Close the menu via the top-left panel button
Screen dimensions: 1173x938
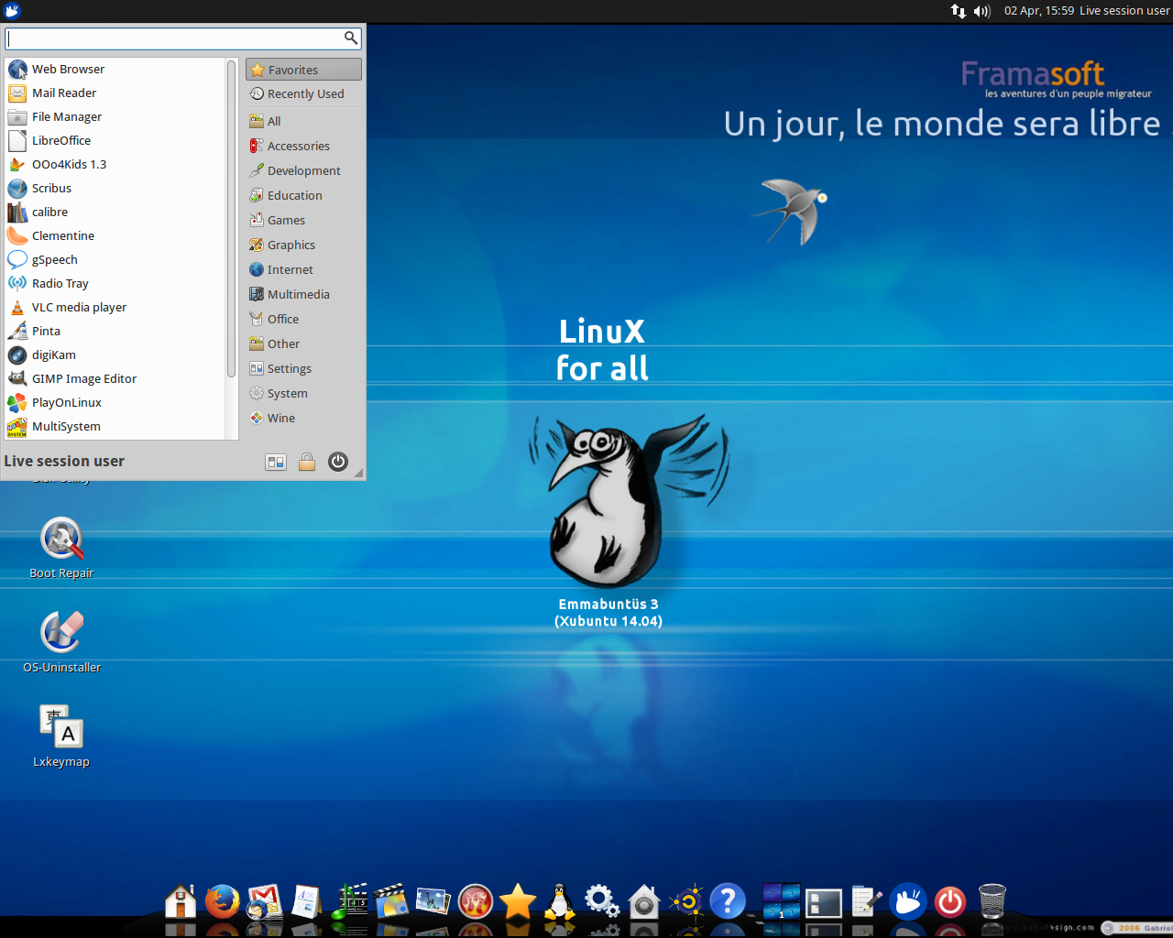[12, 11]
